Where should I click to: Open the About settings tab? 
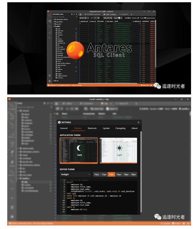(x=134, y=128)
